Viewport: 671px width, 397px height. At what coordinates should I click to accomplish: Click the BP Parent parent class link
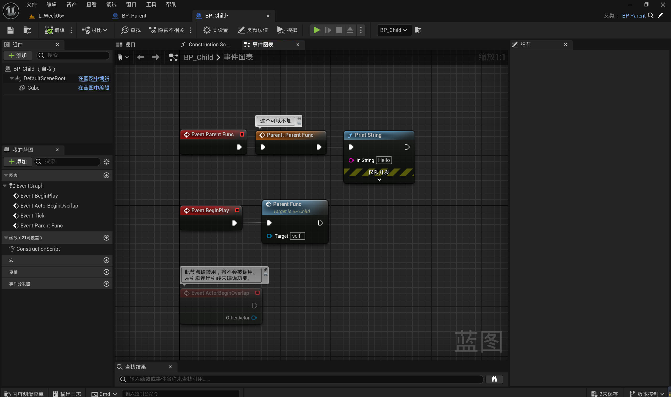coord(633,15)
